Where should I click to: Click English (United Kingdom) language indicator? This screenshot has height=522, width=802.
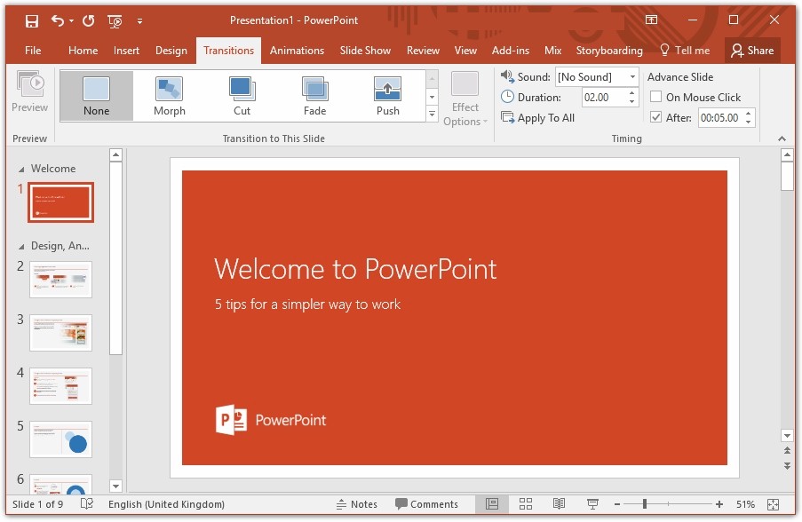coord(166,504)
